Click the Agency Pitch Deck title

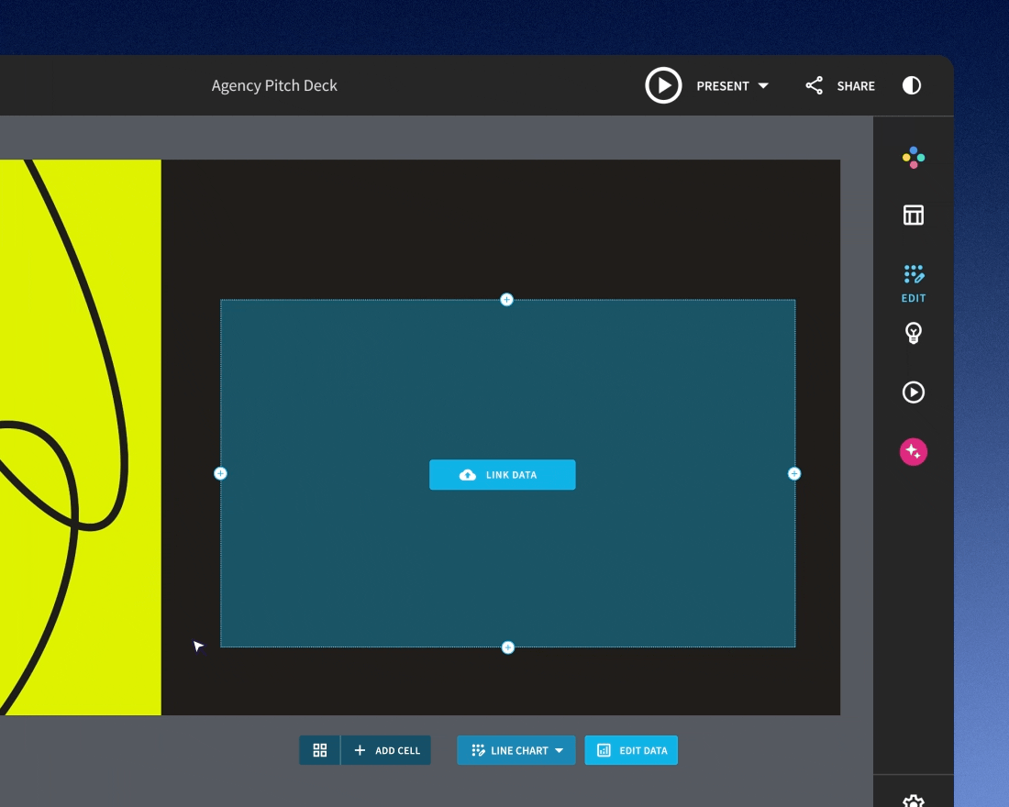[274, 85]
